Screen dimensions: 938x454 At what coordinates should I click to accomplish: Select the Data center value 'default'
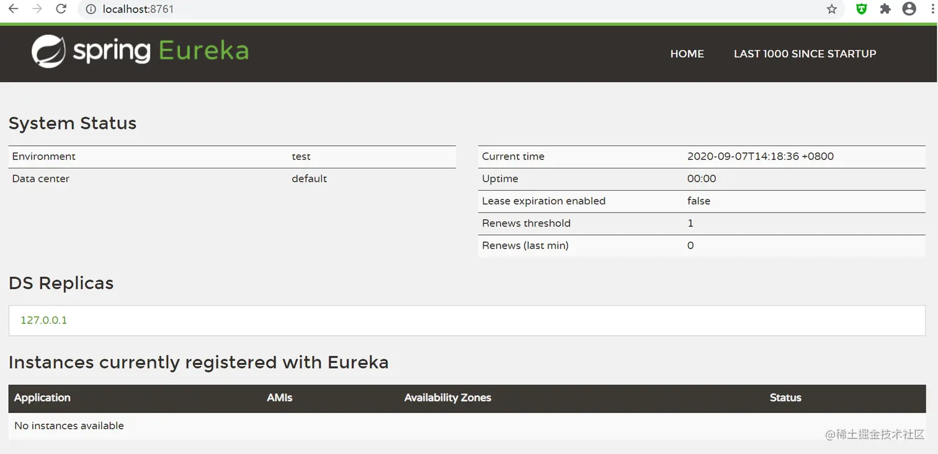309,179
